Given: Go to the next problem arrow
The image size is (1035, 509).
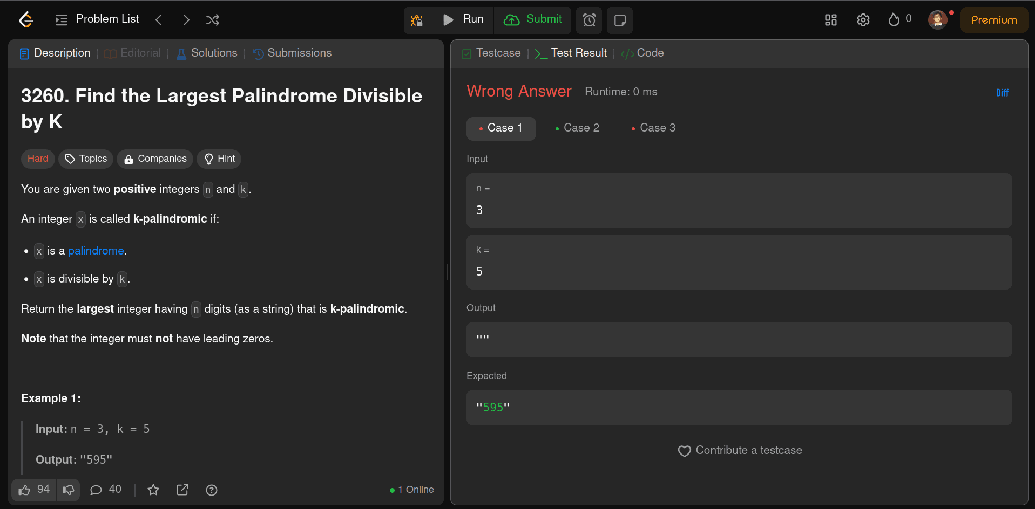Looking at the screenshot, I should [x=186, y=20].
